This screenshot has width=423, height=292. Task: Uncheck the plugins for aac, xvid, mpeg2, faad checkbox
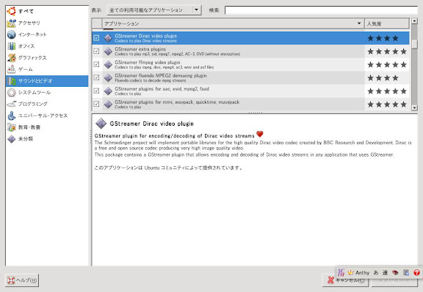tap(96, 90)
